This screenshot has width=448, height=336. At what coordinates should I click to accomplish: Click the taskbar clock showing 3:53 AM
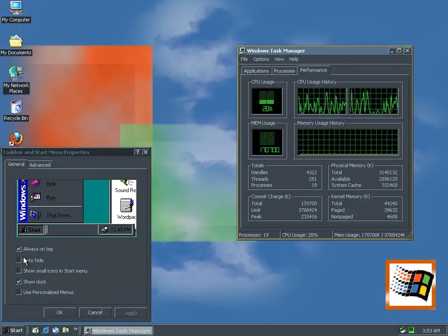coord(431,331)
